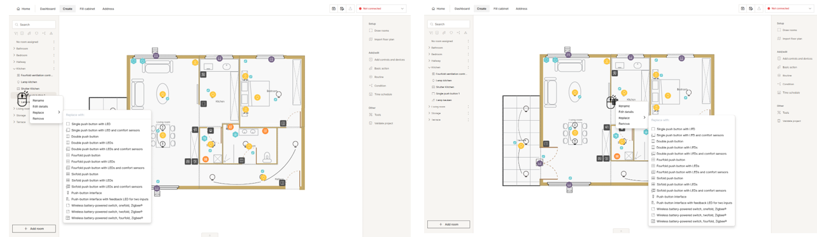Click the save project icon in right screen

click(x=742, y=9)
